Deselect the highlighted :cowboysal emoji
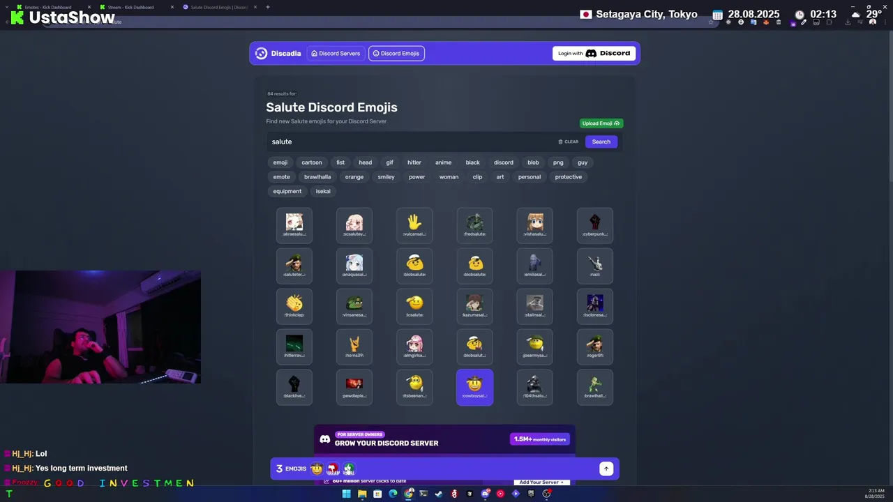Screen dimensions: 893x502 pyautogui.click(x=474, y=387)
